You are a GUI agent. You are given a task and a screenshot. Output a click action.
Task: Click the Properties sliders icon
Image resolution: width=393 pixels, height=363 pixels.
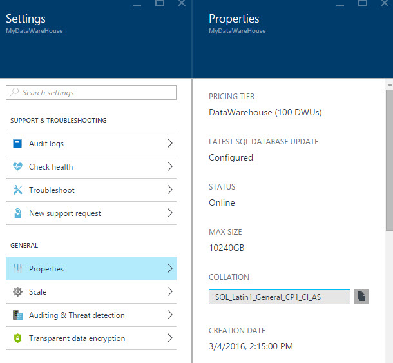(17, 269)
